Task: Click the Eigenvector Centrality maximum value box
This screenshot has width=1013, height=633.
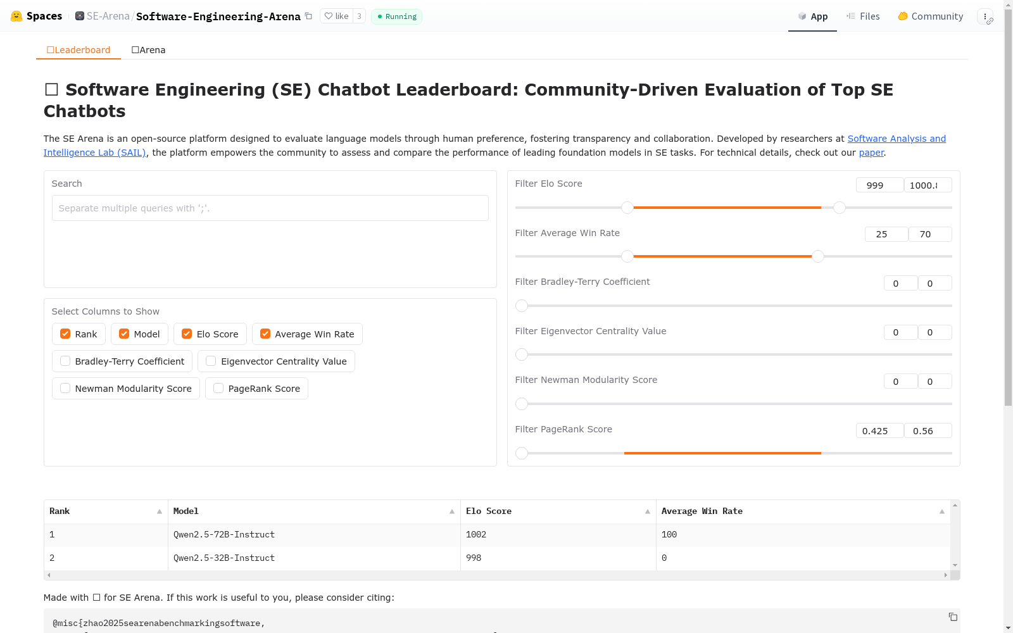Action: point(934,332)
